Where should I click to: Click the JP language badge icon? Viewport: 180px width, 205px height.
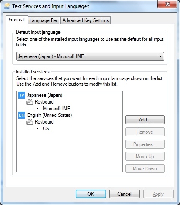[x=22, y=95]
